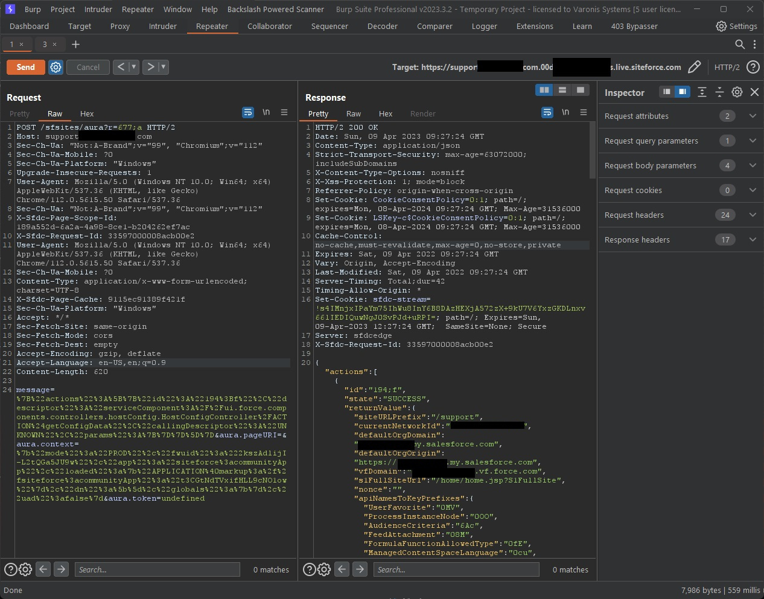This screenshot has height=599, width=764.
Task: Open the Response editor hamburger menu
Action: [584, 112]
